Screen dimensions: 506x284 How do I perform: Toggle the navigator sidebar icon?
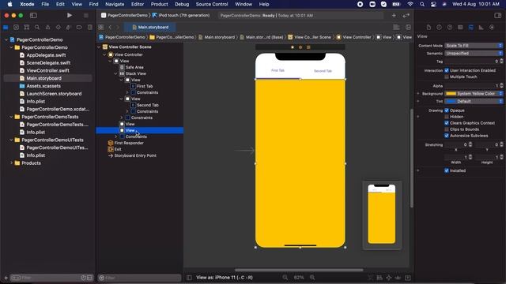[x=33, y=16]
